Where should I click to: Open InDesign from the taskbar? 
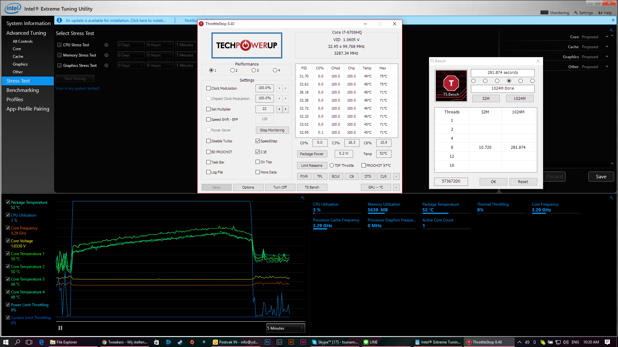[303, 342]
